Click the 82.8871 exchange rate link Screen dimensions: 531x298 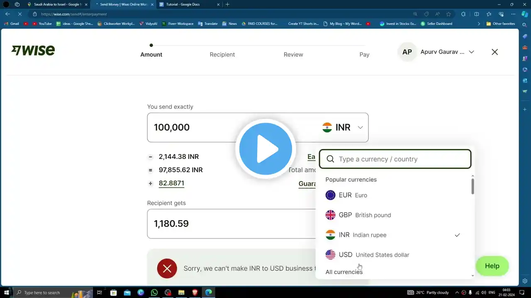coord(171,183)
